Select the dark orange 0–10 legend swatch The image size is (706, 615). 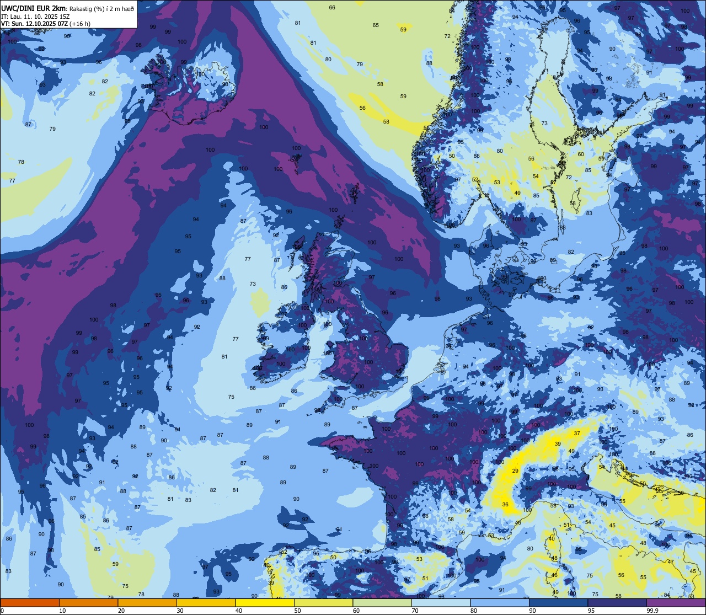coord(30,602)
